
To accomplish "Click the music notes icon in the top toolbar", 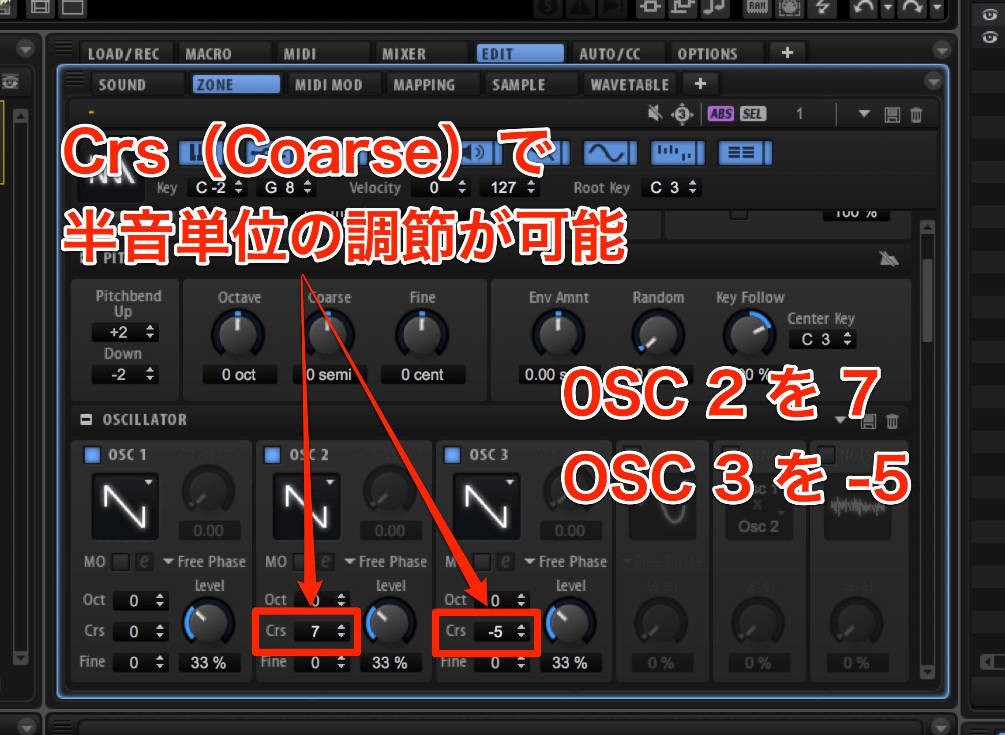I will tap(714, 7).
